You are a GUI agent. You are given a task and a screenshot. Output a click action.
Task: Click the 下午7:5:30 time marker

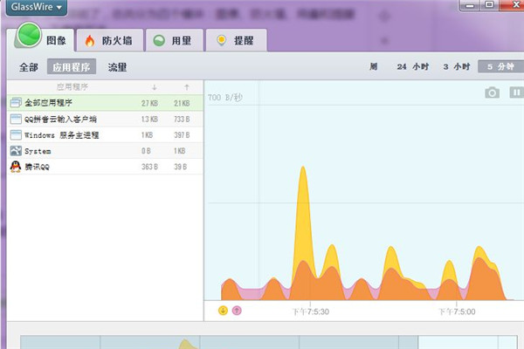[310, 311]
